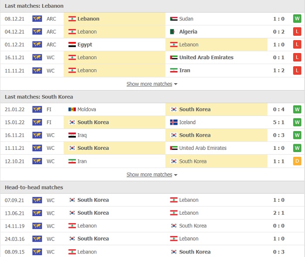Click world map icon on 08.12.21 ARC row

click(37, 19)
